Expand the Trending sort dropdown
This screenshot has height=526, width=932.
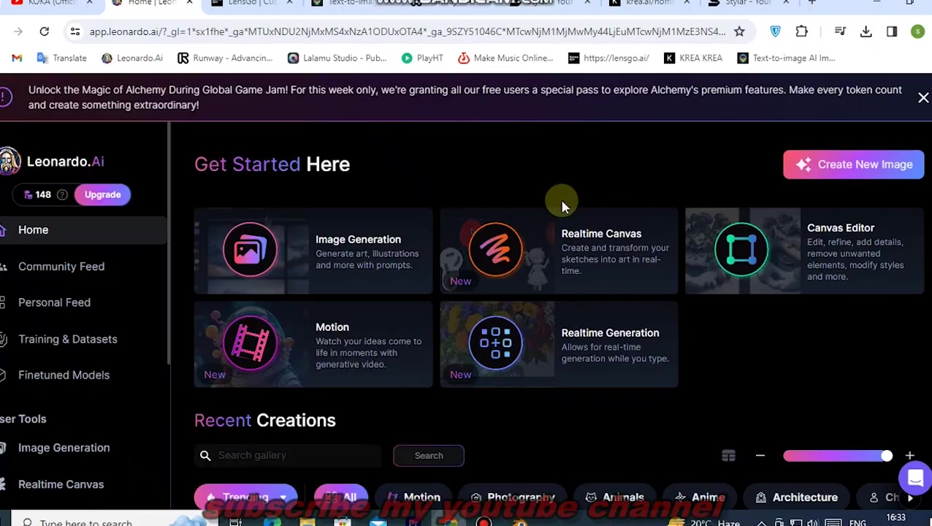pos(245,498)
